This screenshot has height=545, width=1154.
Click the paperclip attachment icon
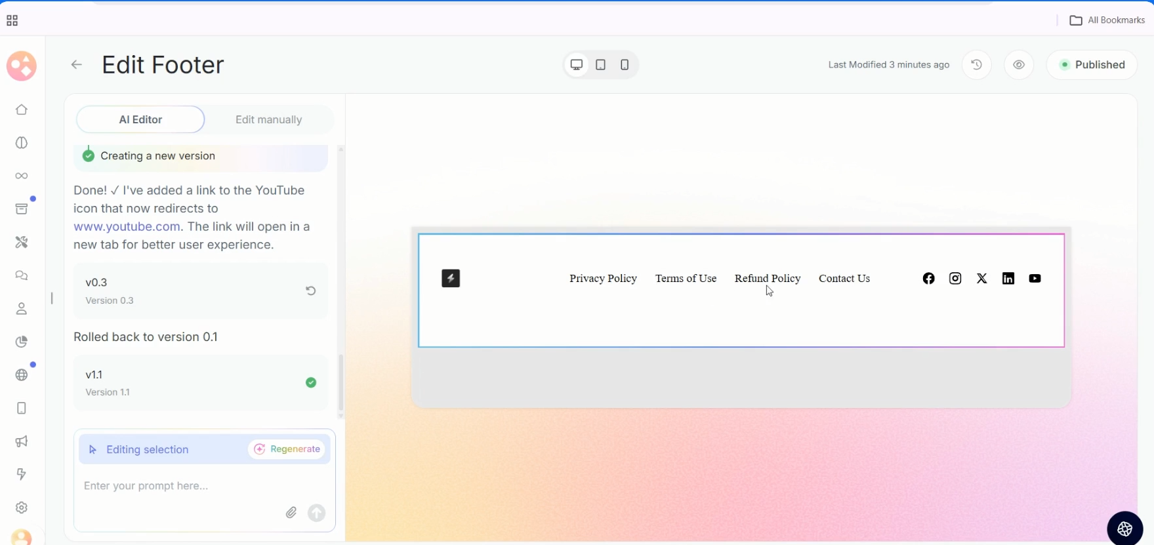pos(291,512)
